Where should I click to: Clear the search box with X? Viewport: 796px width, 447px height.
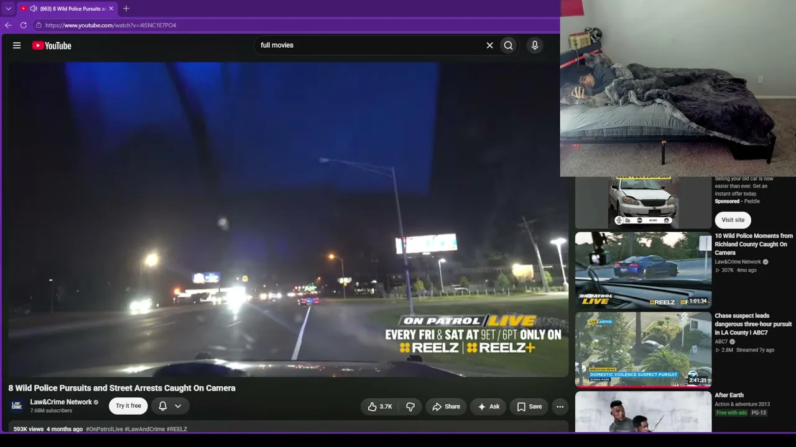489,45
